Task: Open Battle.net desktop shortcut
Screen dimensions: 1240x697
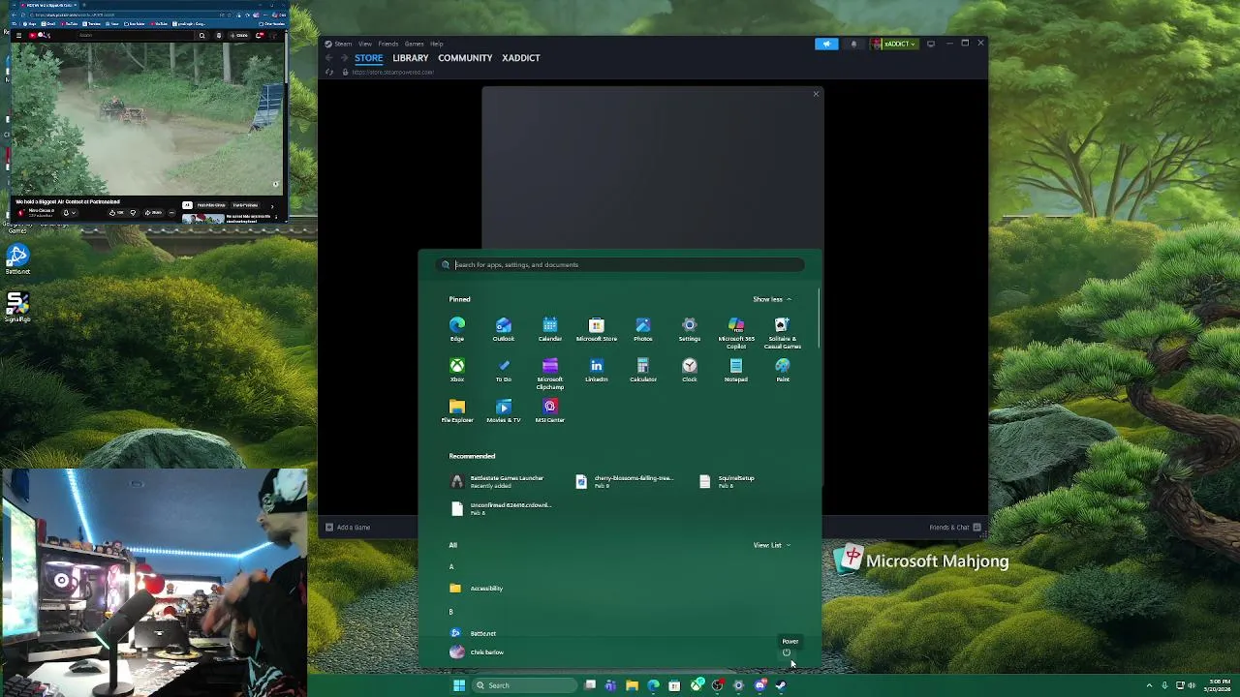Action: 17,259
